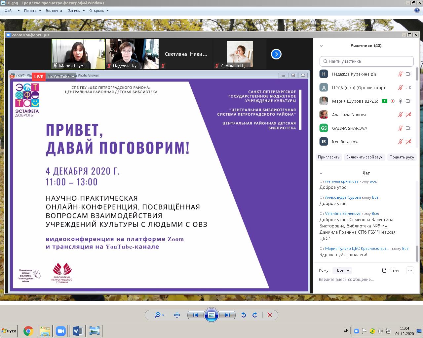
Task: Start the slideshow from the center button
Action: (211, 315)
